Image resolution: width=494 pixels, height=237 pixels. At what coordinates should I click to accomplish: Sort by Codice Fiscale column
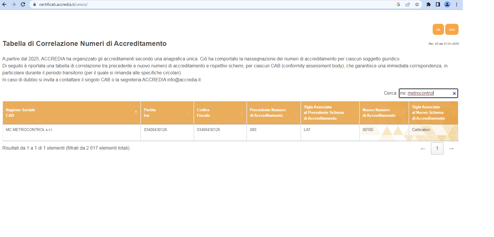pyautogui.click(x=220, y=113)
